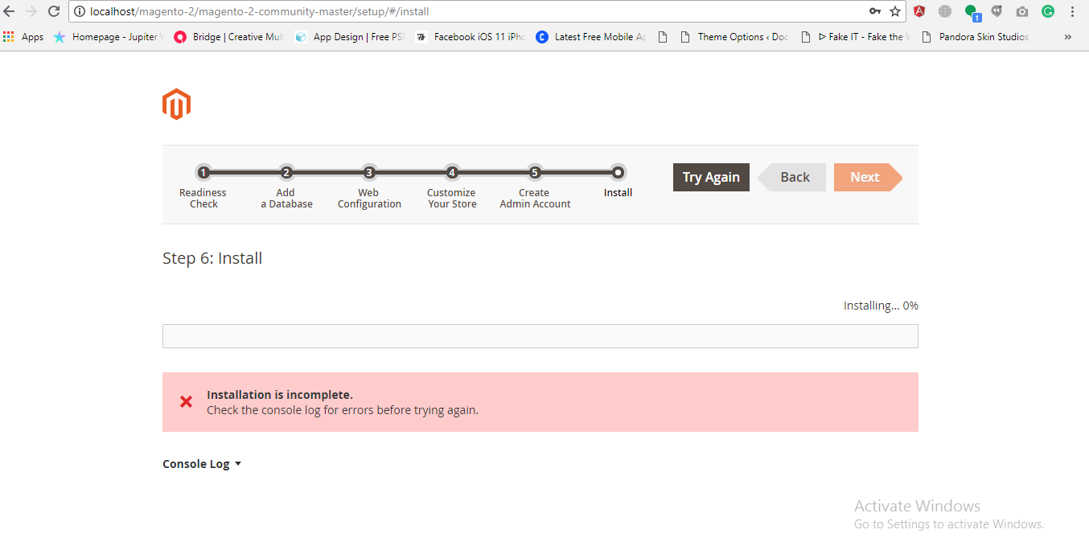Show hidden bookmarks with the overflow chevron
The width and height of the screenshot is (1089, 542).
point(1067,37)
